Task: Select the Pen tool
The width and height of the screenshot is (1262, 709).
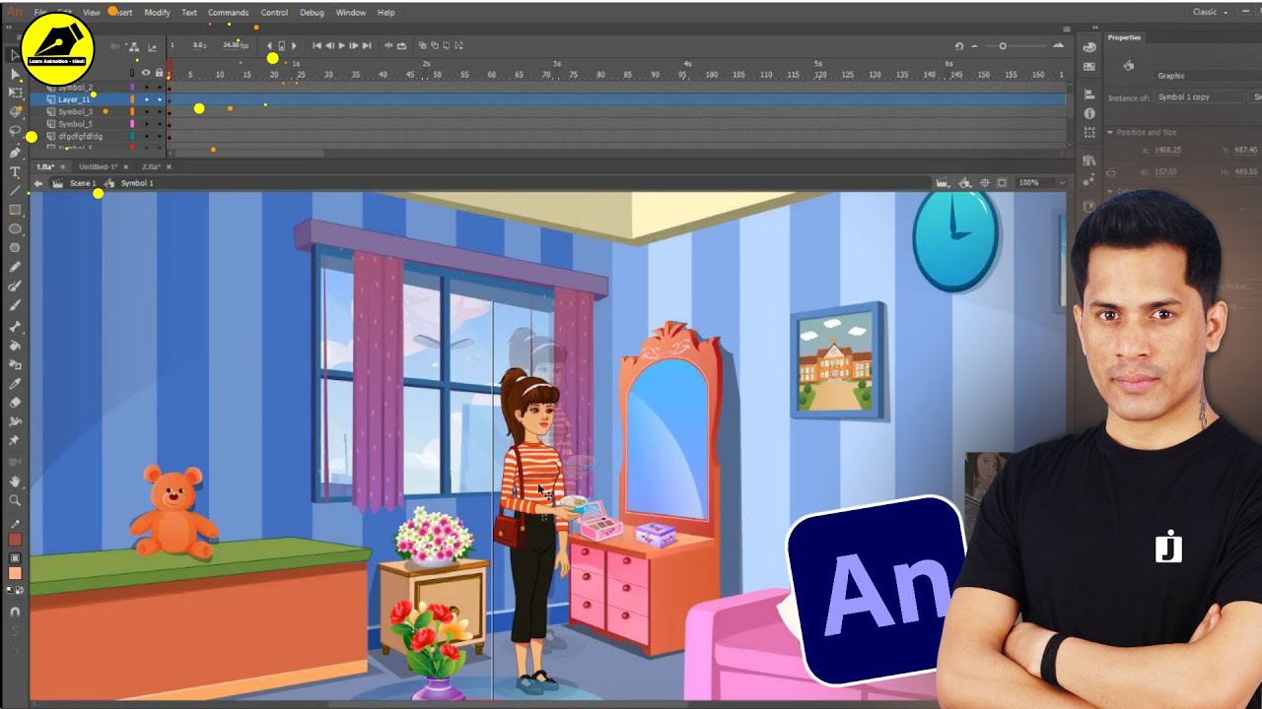Action: pyautogui.click(x=15, y=154)
